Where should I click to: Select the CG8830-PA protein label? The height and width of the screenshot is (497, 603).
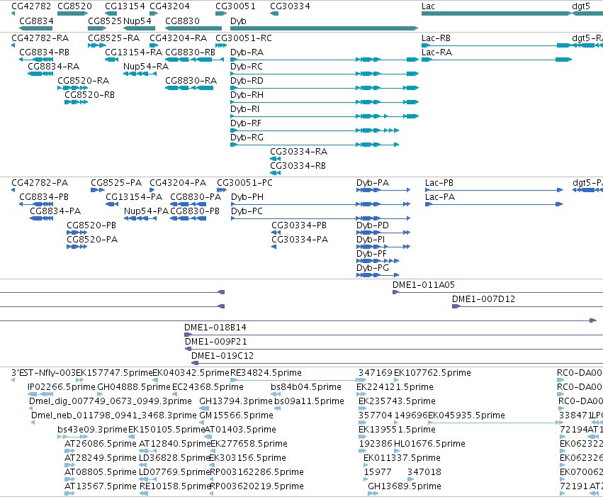(x=196, y=197)
